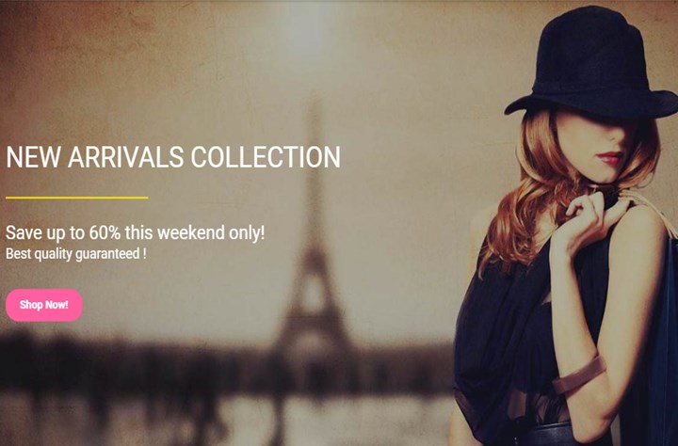Click the word COLLECTION in the headline
678x446 pixels.
[266, 157]
